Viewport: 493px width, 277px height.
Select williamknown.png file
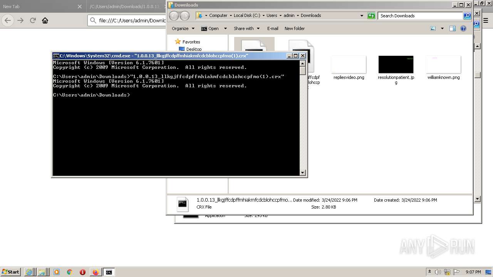443,68
